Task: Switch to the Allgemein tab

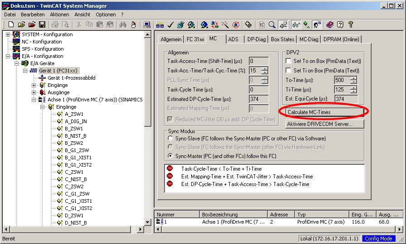Action: [171, 39]
